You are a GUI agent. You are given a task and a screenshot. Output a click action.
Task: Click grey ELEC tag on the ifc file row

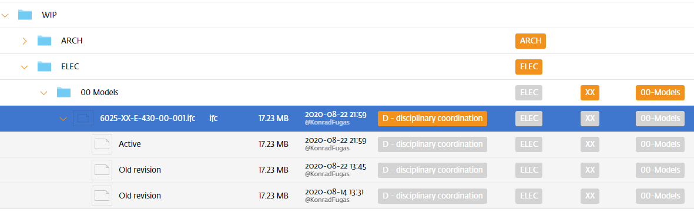528,118
